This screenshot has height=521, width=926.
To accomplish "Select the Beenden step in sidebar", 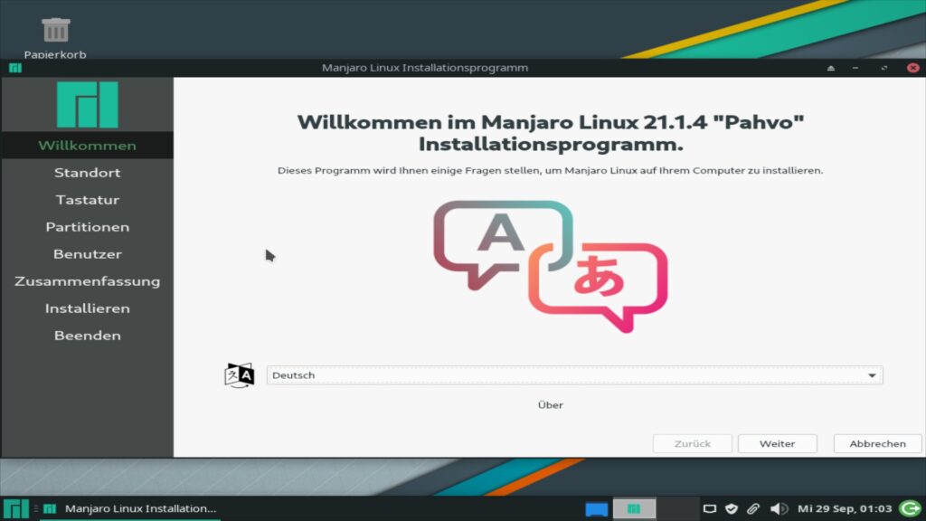I will pyautogui.click(x=88, y=336).
